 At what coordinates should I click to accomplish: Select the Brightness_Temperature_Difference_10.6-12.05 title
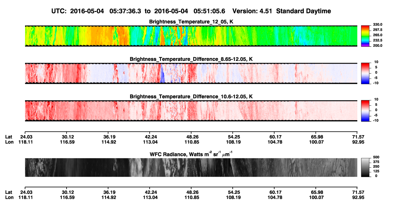[x=191, y=97]
